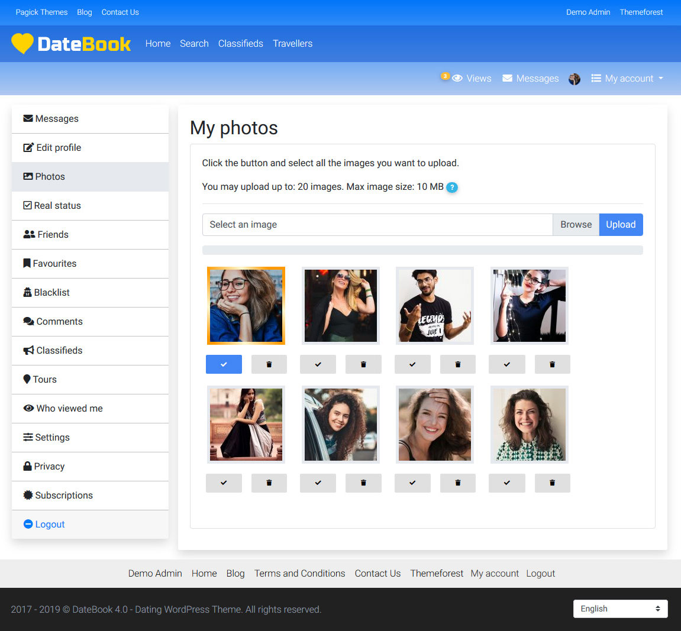681x631 pixels.
Task: Open Terms and Conditions in the footer
Action: click(x=299, y=573)
